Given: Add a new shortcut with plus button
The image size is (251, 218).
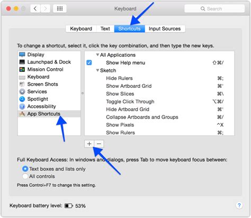Looking at the screenshot, I should 89,144.
